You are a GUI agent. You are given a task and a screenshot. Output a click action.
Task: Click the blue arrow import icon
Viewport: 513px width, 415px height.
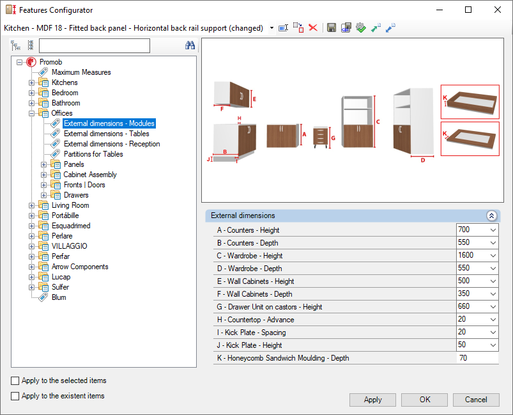pyautogui.click(x=390, y=28)
